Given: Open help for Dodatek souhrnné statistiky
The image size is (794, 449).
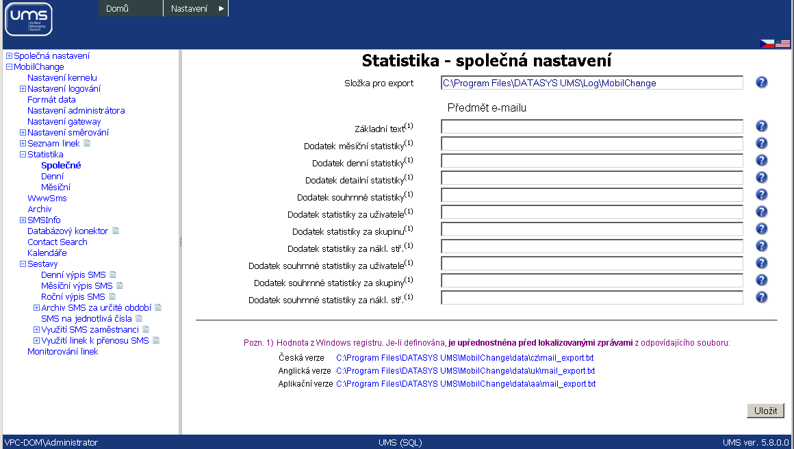Looking at the screenshot, I should (761, 195).
